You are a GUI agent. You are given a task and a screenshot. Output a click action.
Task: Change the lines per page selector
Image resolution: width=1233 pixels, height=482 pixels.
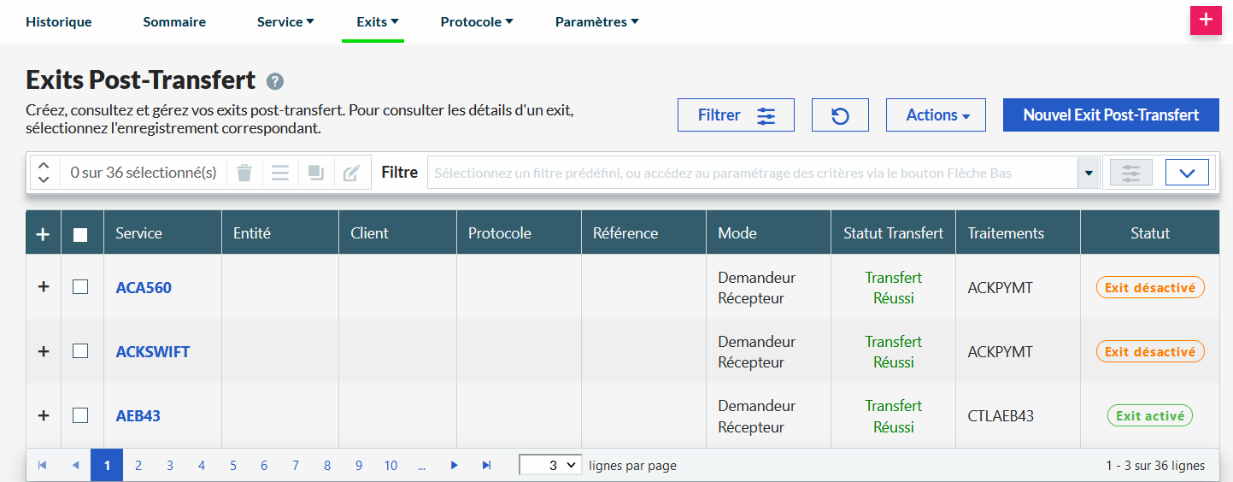click(550, 465)
